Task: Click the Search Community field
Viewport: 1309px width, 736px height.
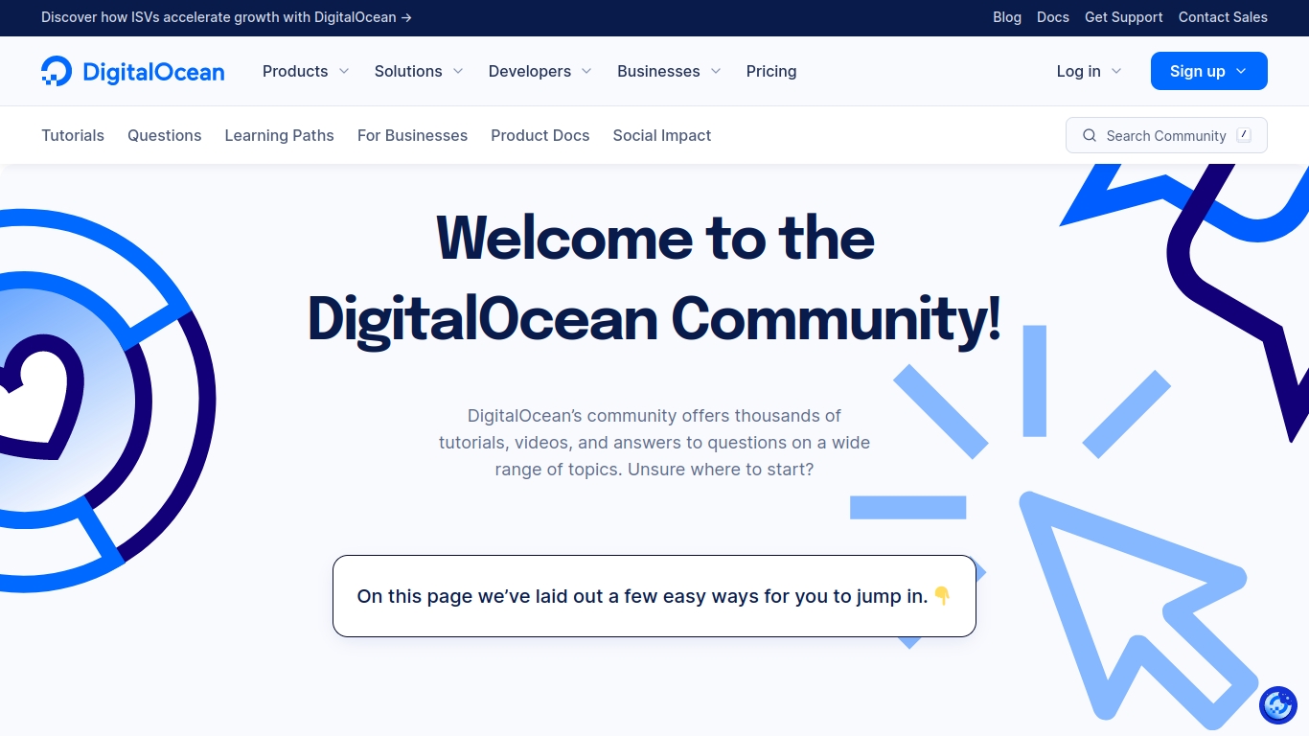Action: coord(1166,135)
